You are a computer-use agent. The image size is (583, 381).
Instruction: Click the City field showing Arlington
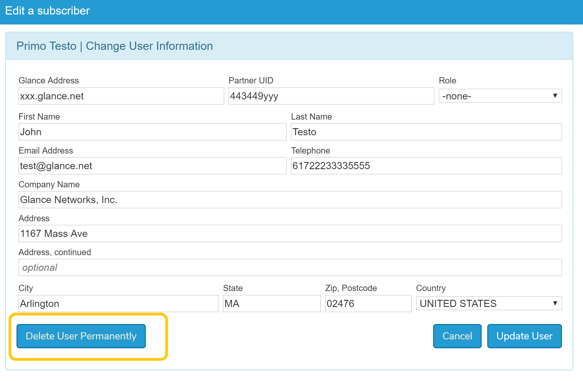tap(118, 304)
